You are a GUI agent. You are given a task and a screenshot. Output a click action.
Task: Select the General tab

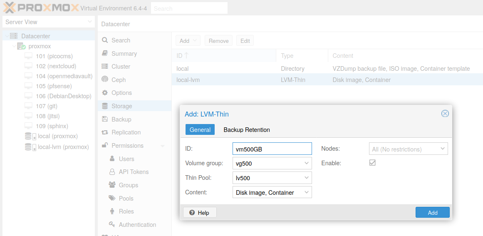(200, 130)
